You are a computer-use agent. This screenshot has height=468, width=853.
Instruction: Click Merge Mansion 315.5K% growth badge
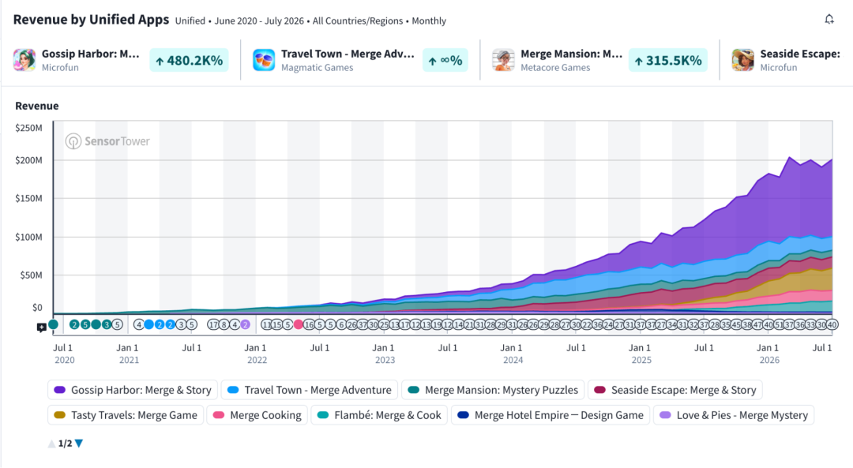tap(668, 60)
